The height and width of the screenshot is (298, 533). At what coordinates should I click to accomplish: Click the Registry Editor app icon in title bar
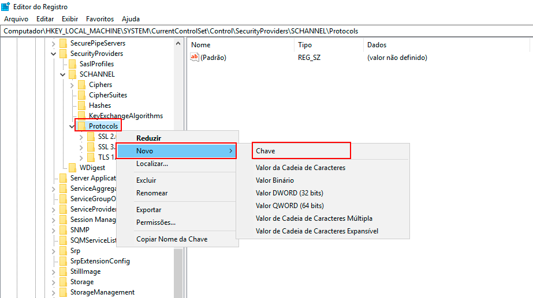point(5,6)
